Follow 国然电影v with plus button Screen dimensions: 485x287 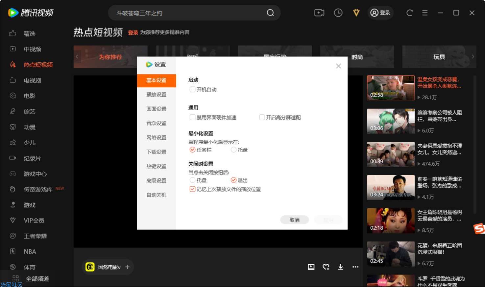coord(128,267)
